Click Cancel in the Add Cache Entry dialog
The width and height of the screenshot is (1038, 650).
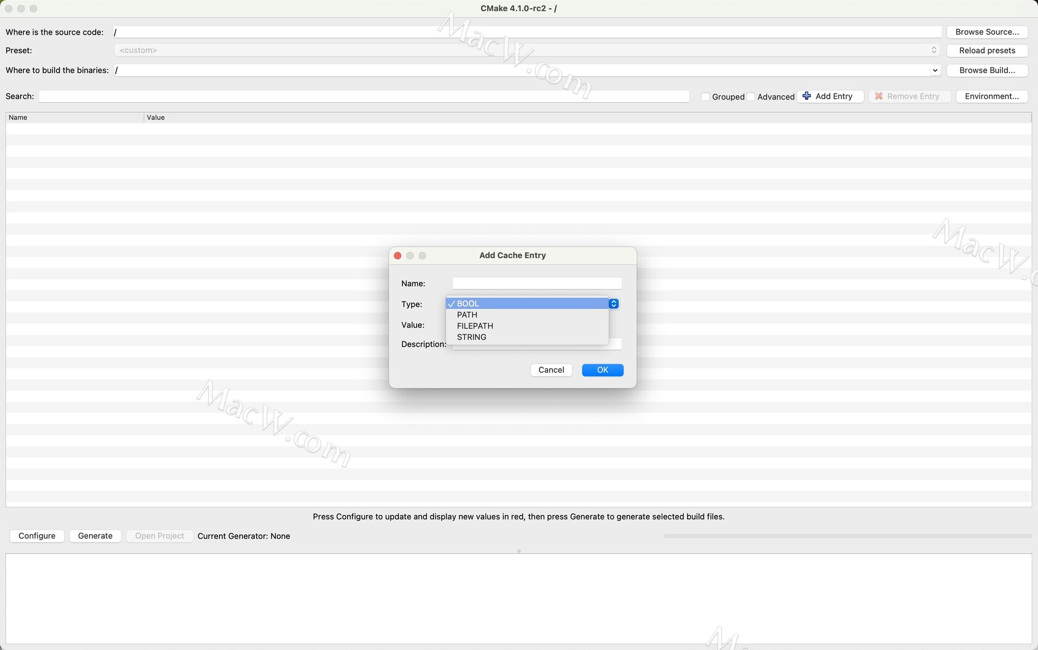[x=551, y=370]
